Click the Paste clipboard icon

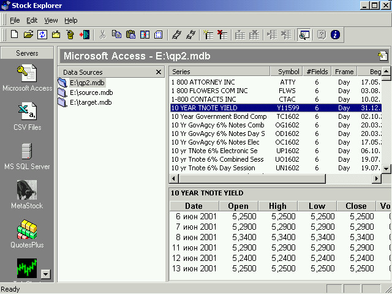(x=130, y=34)
